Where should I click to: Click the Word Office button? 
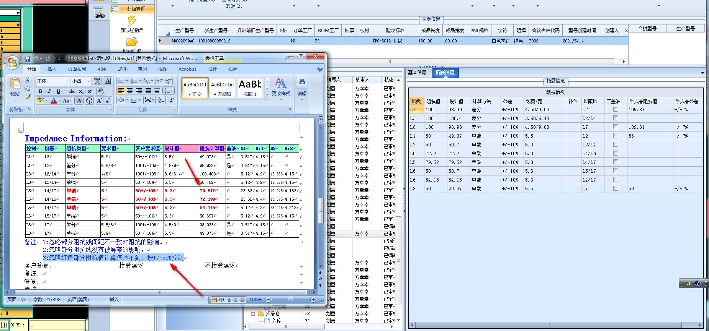point(12,63)
